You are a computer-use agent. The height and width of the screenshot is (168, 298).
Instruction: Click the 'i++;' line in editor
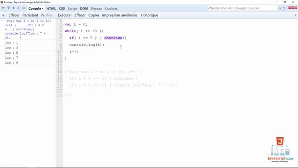(74, 51)
